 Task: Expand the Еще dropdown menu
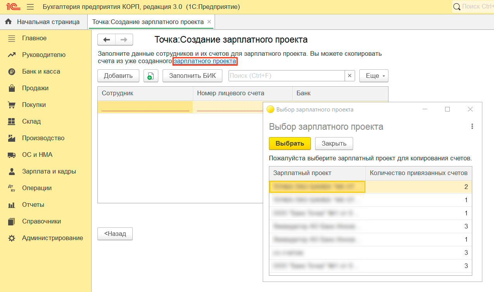click(x=374, y=76)
